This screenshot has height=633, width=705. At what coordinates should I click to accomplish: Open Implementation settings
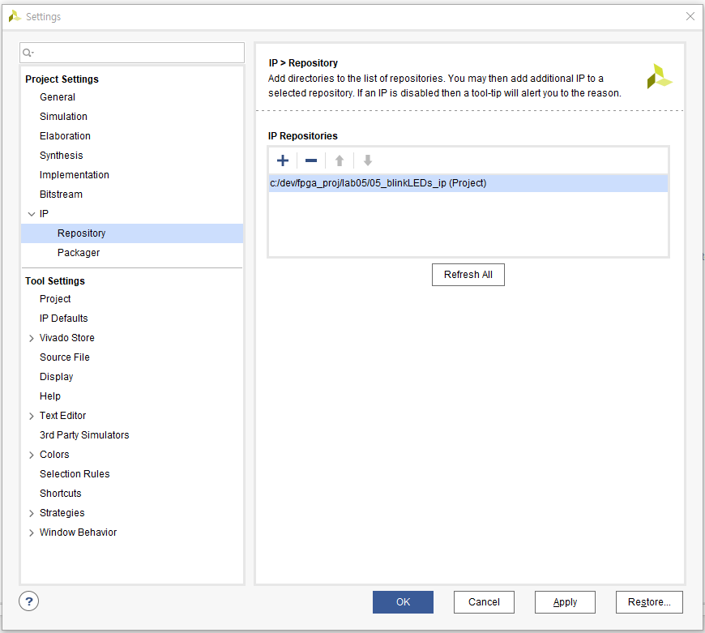coord(75,175)
